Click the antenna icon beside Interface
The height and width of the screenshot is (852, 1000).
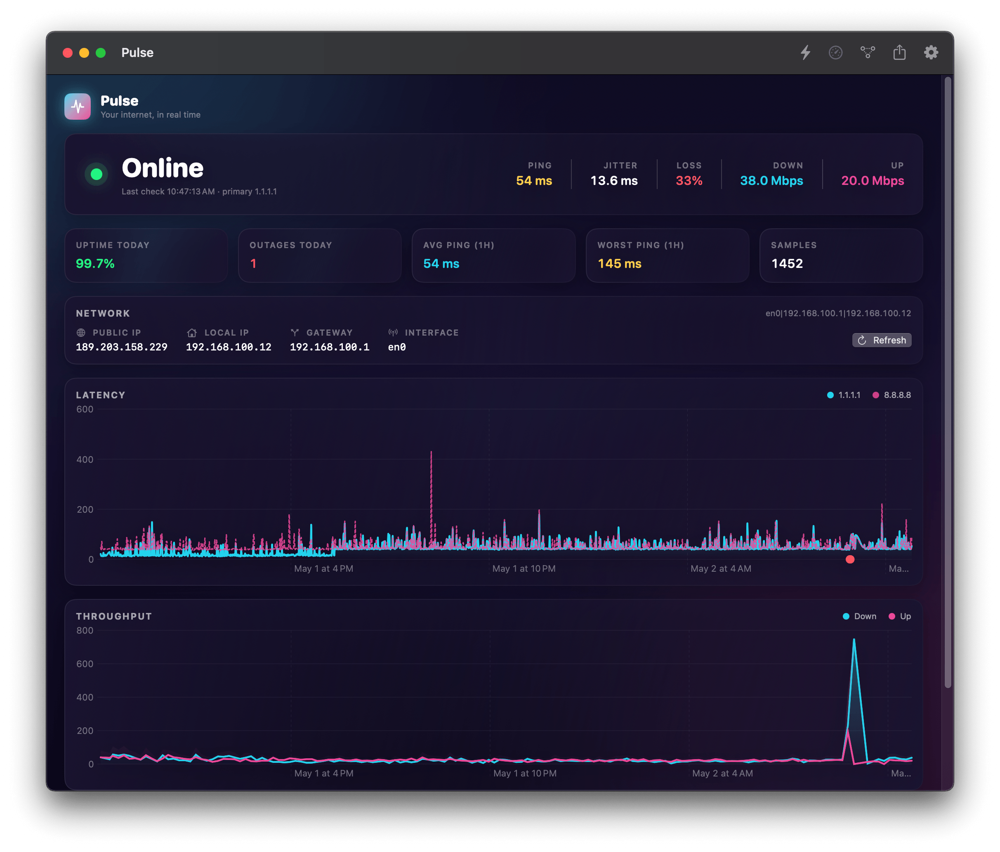click(393, 332)
